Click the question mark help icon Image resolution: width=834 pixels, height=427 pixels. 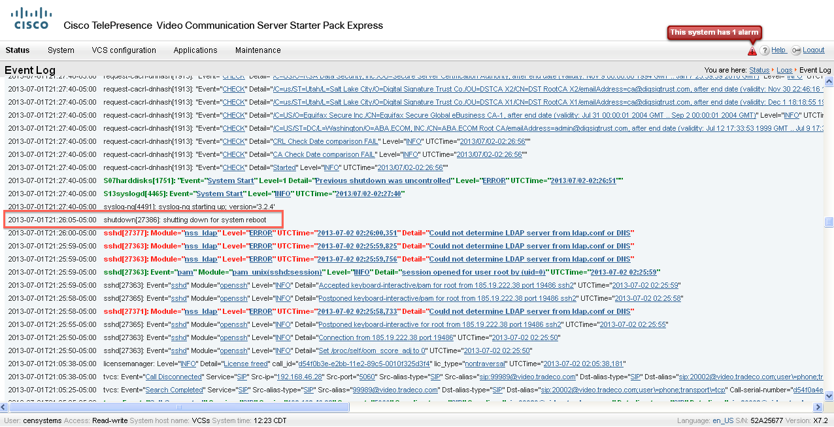point(765,51)
